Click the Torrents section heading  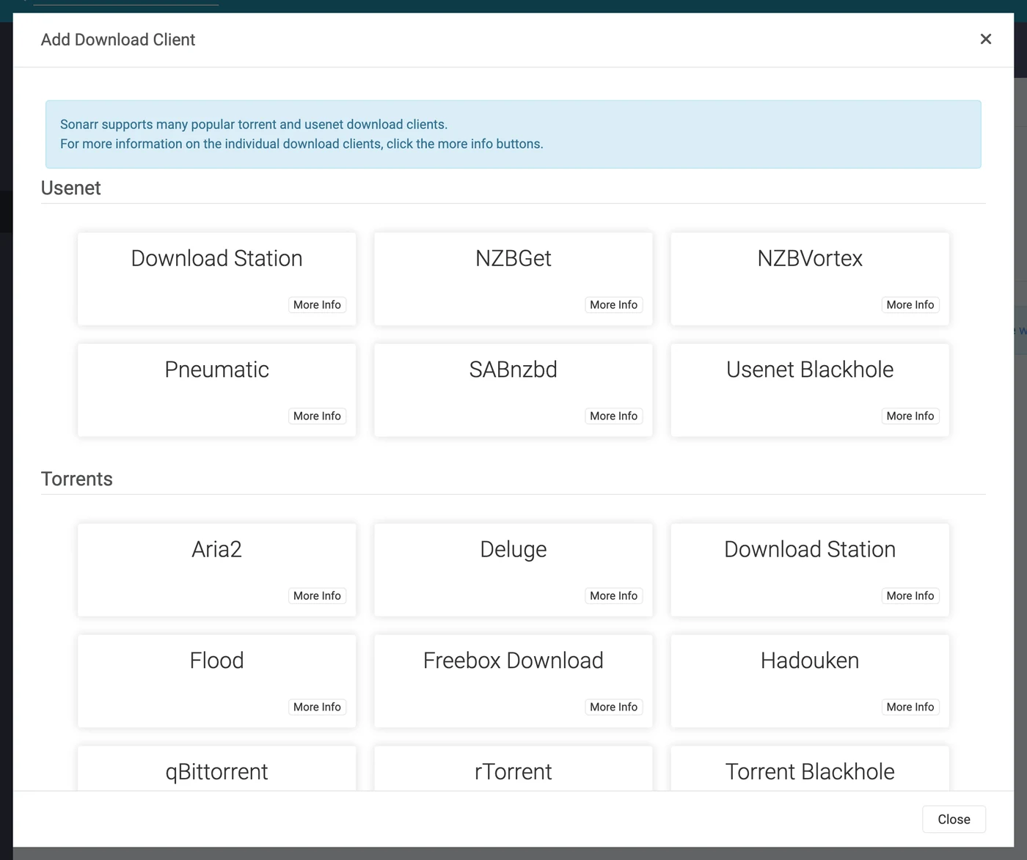(76, 479)
